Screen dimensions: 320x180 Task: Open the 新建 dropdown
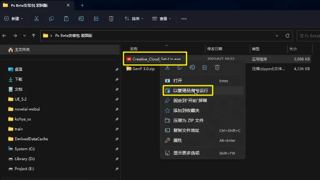click(14, 19)
